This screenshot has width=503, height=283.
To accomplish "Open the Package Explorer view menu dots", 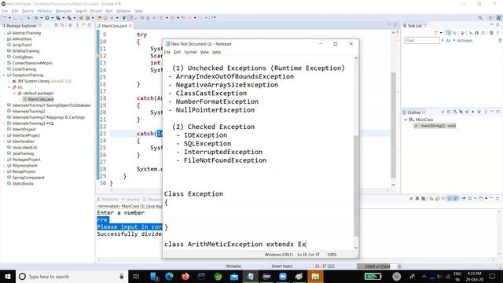I will 77,25.
